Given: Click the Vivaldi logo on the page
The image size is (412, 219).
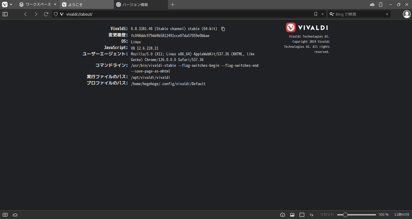Looking at the screenshot, I should (x=307, y=27).
